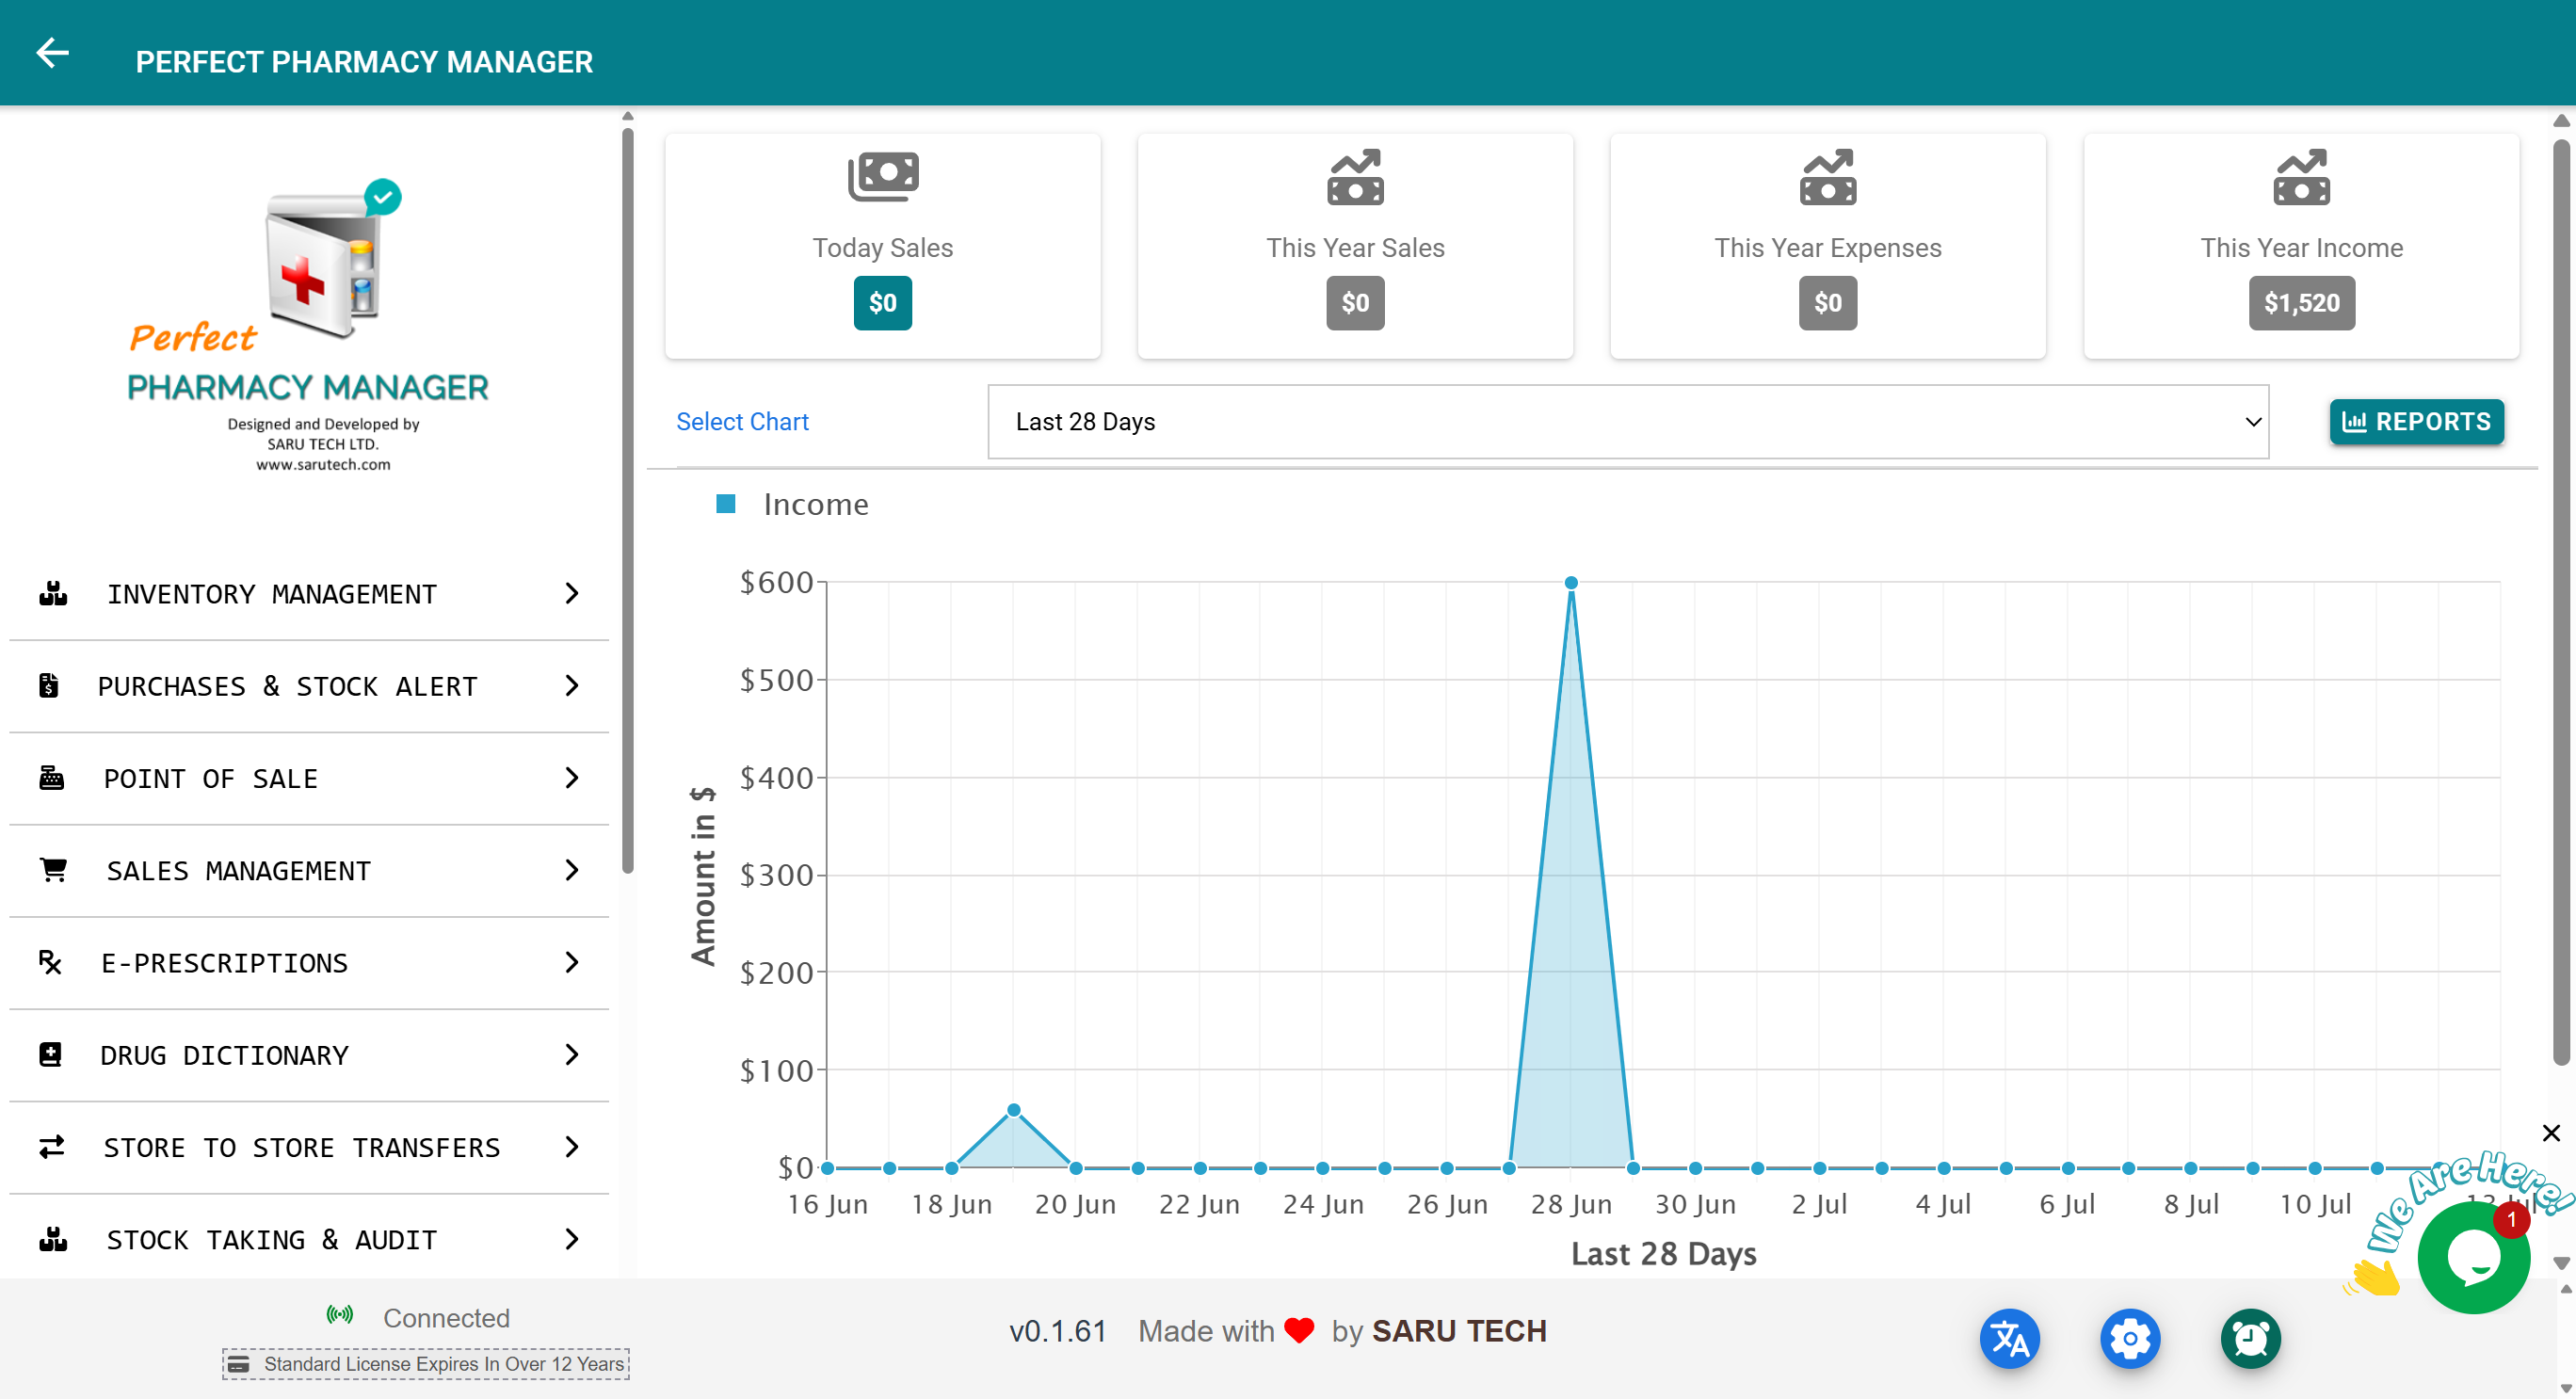Image resolution: width=2576 pixels, height=1399 pixels.
Task: Click the main page scrollbar thumb
Action: coord(2560,600)
